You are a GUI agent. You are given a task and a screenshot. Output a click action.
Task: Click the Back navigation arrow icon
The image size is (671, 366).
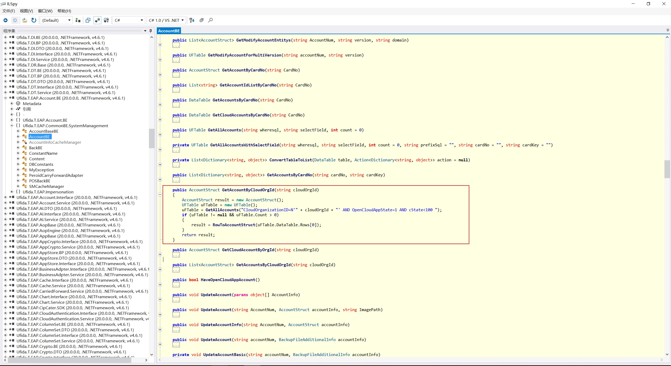[6, 20]
